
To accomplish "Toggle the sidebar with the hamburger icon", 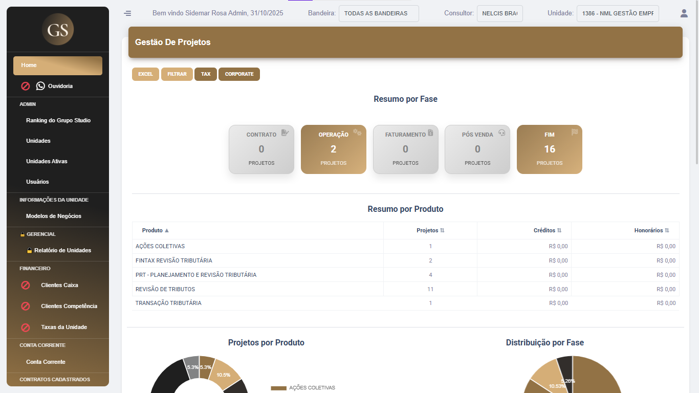I will point(127,13).
